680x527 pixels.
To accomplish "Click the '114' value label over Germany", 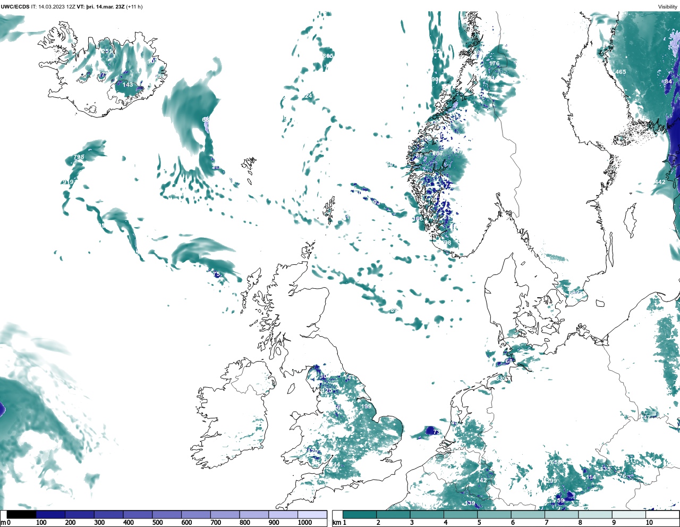I will click(x=591, y=477).
